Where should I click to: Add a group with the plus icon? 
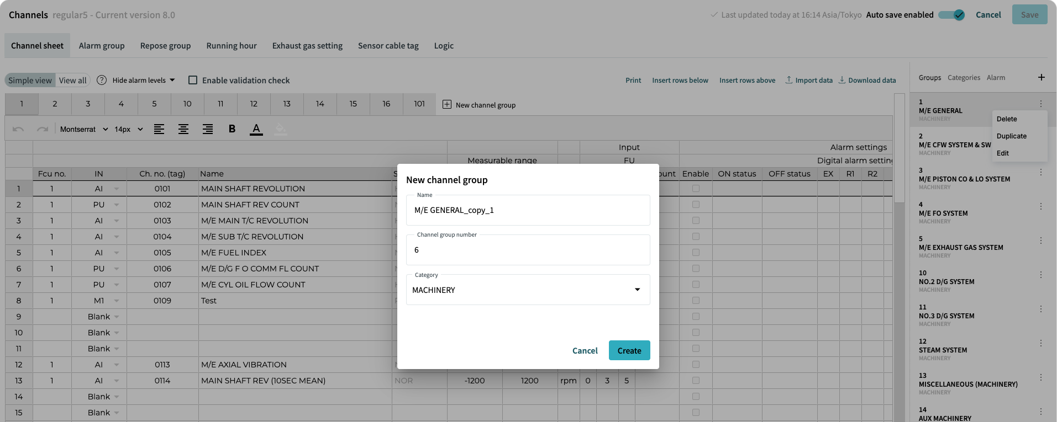coord(1042,77)
